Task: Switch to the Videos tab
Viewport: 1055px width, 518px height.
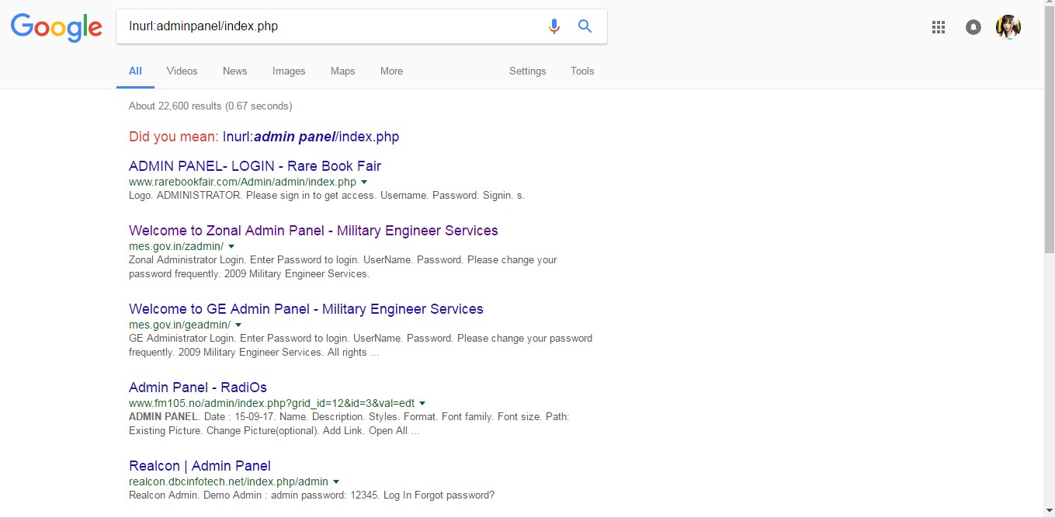Action: click(182, 71)
